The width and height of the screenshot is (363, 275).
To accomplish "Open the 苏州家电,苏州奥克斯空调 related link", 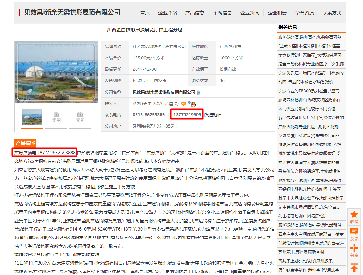I will (301, 252).
